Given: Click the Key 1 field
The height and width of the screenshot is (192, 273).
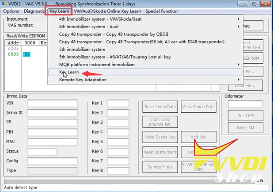Looking at the screenshot, I should (118, 104).
